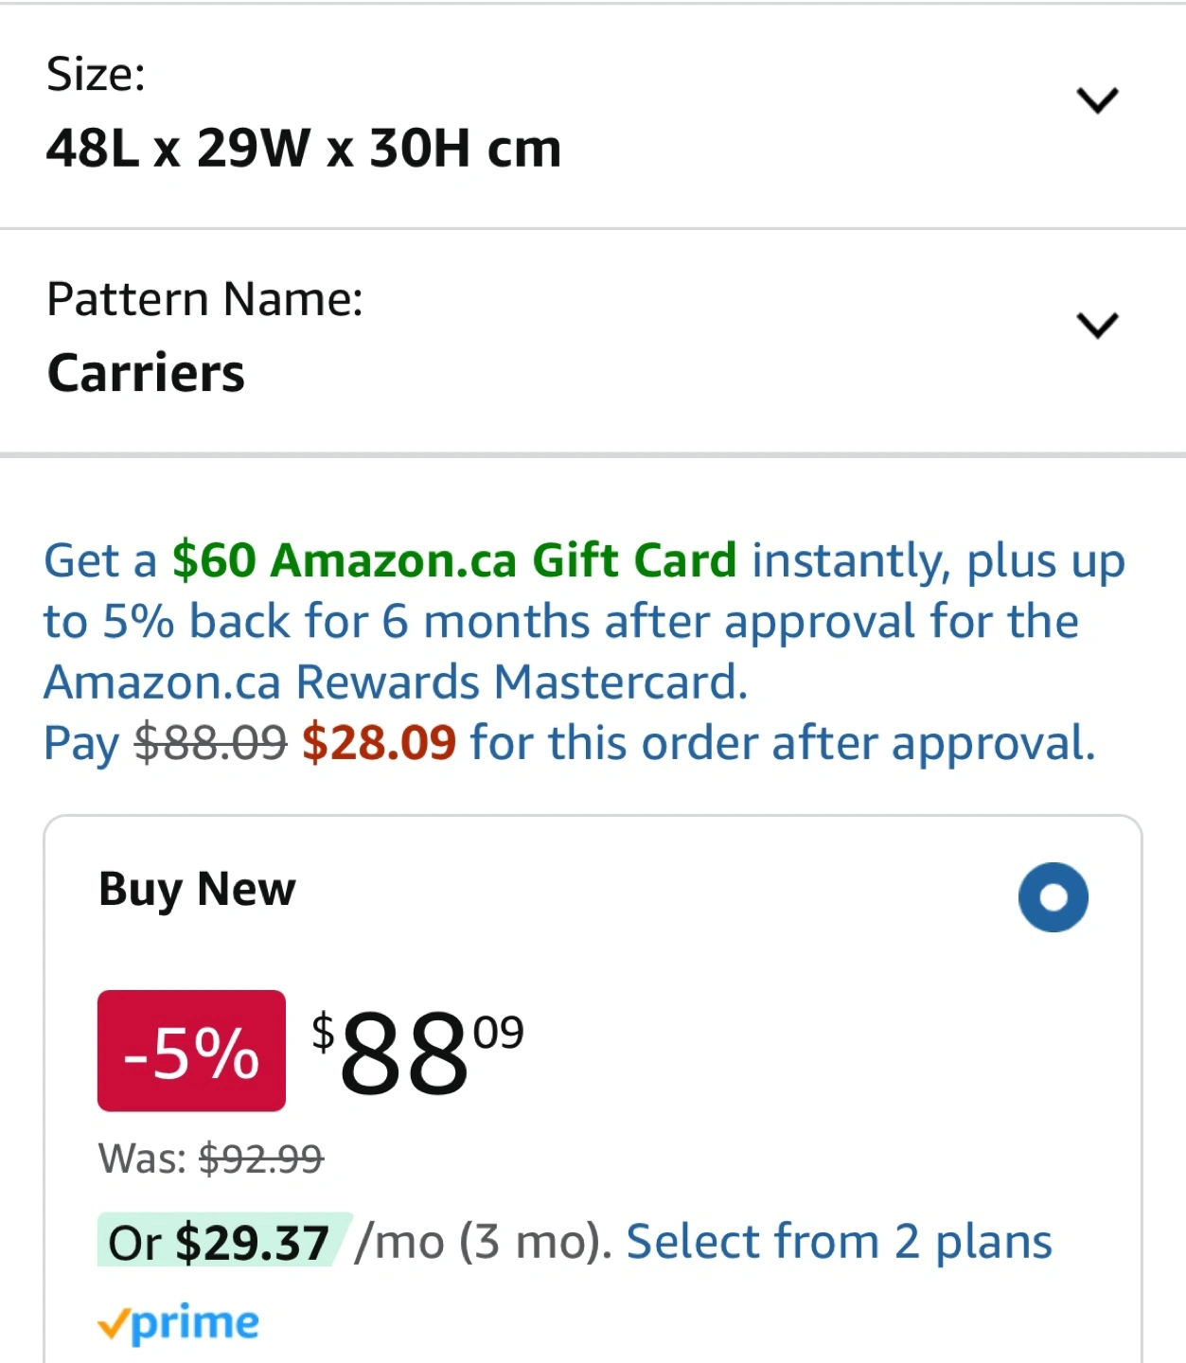Image resolution: width=1186 pixels, height=1363 pixels.
Task: Tap the 48L x 29W x 30H cm size value
Action: tap(303, 149)
